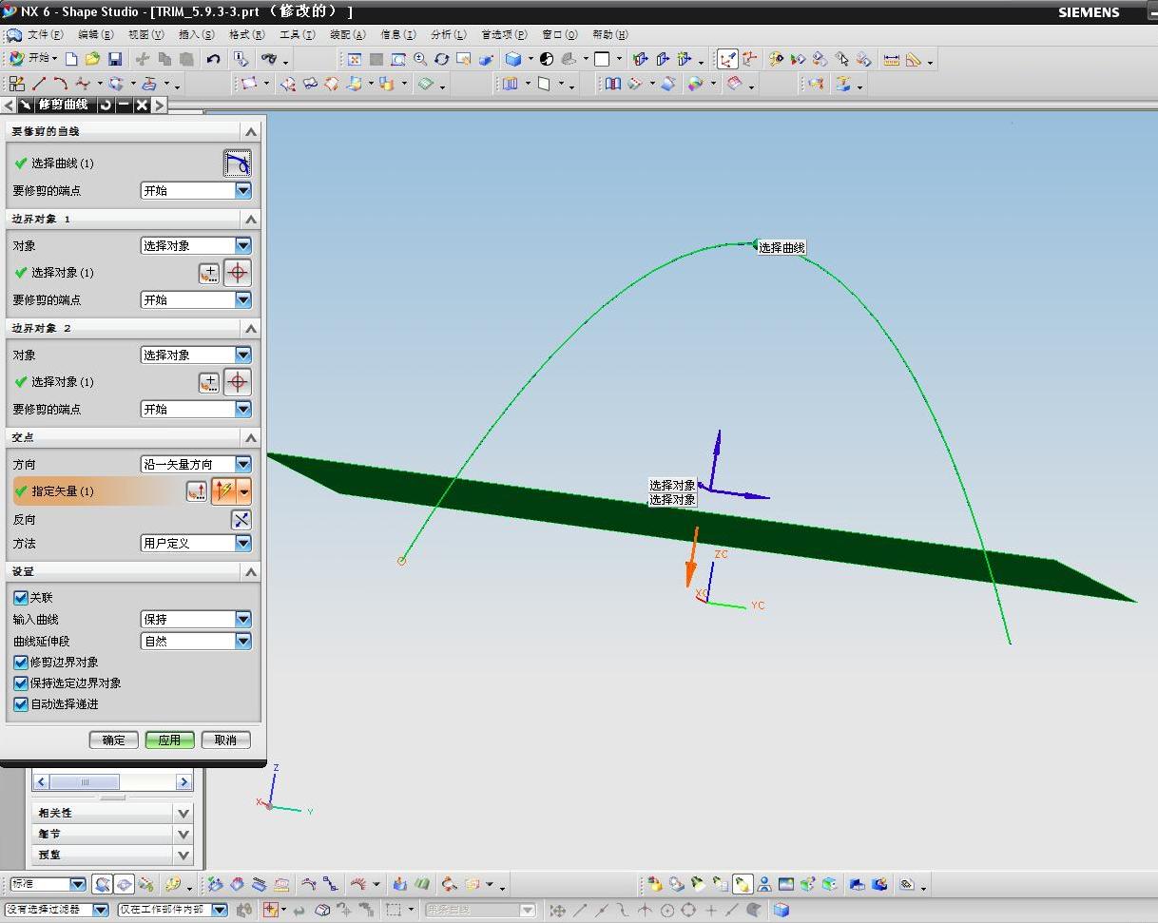Click the Reverse direction (反向) icon
This screenshot has height=923, width=1158.
pyautogui.click(x=241, y=519)
